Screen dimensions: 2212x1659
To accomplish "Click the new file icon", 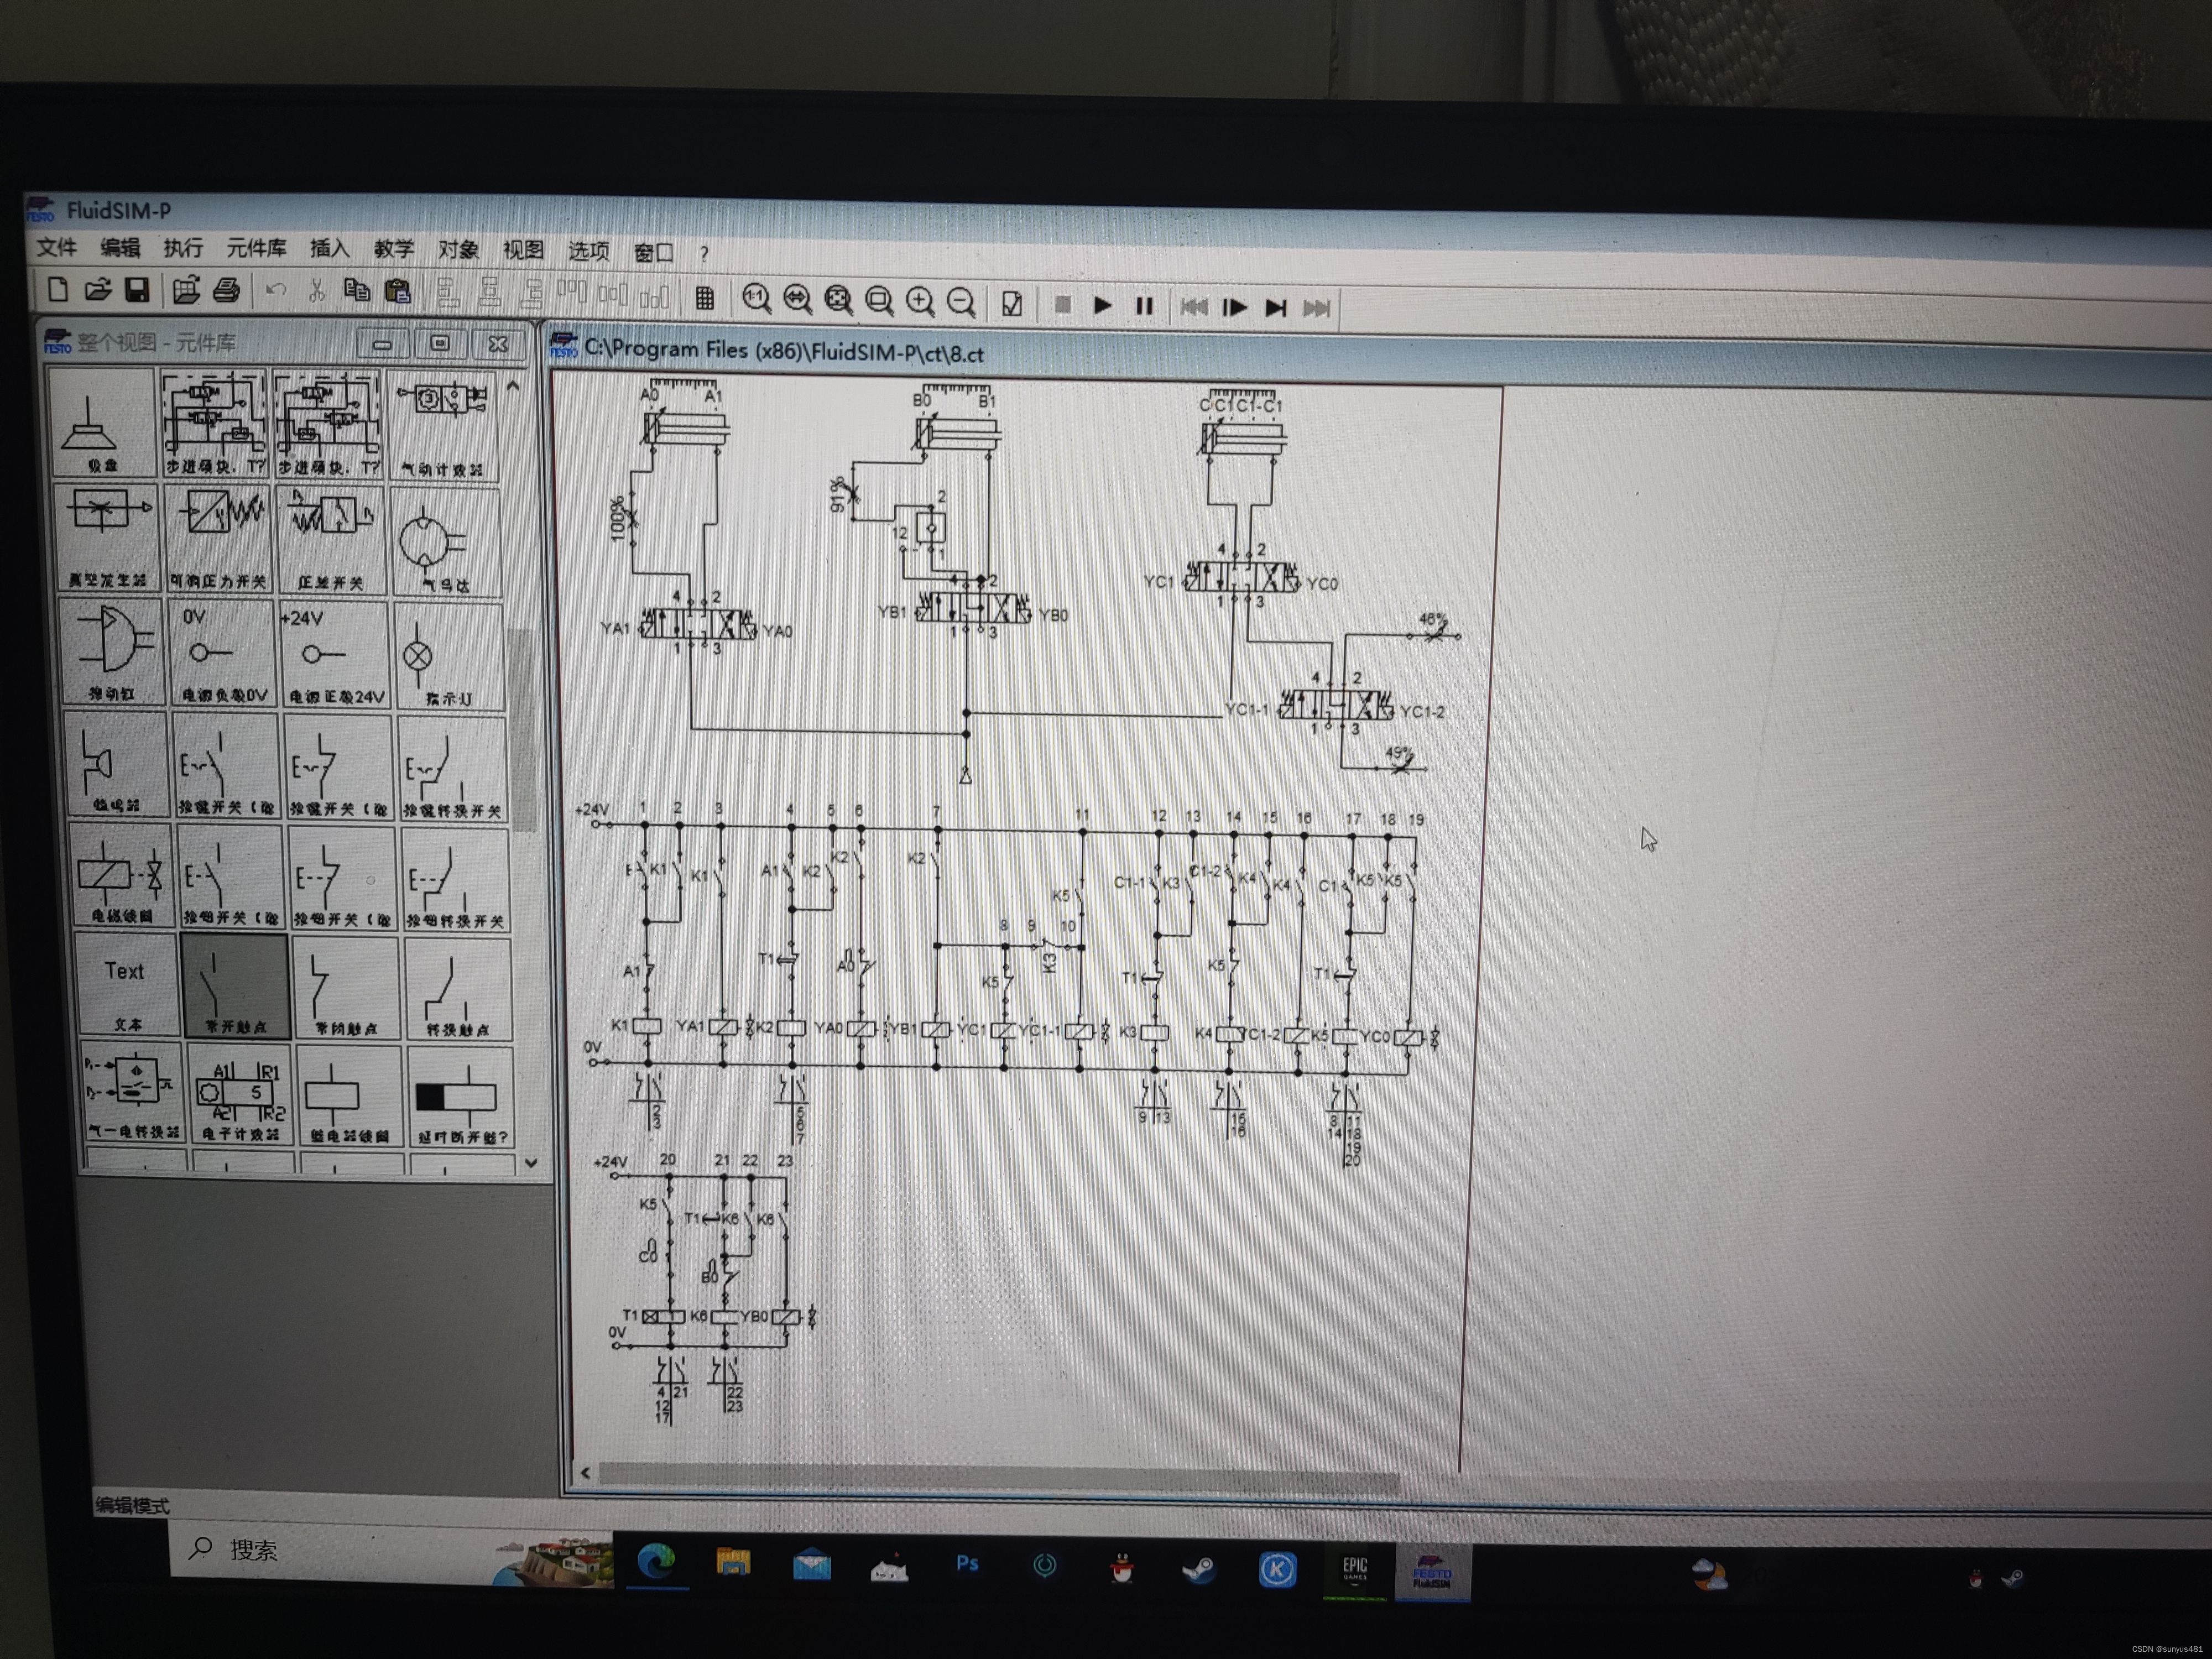I will tap(58, 290).
